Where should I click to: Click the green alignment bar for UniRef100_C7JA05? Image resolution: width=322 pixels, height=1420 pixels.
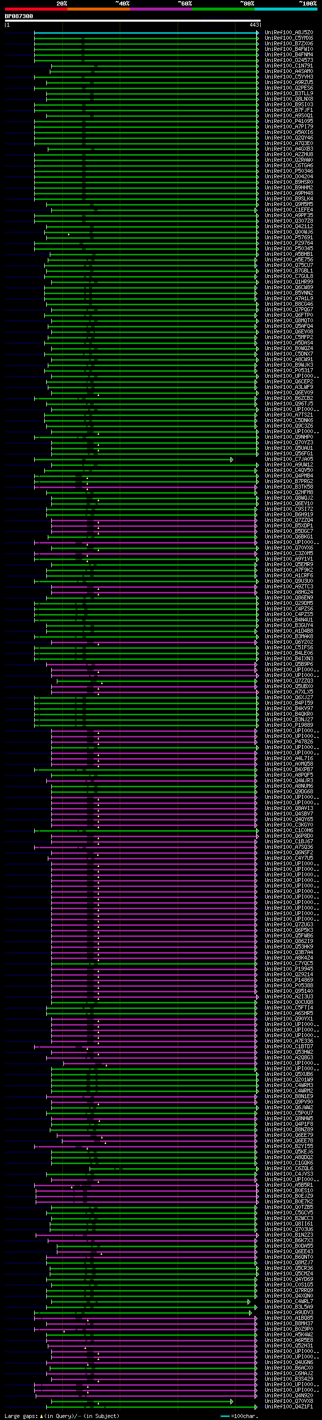132,459
